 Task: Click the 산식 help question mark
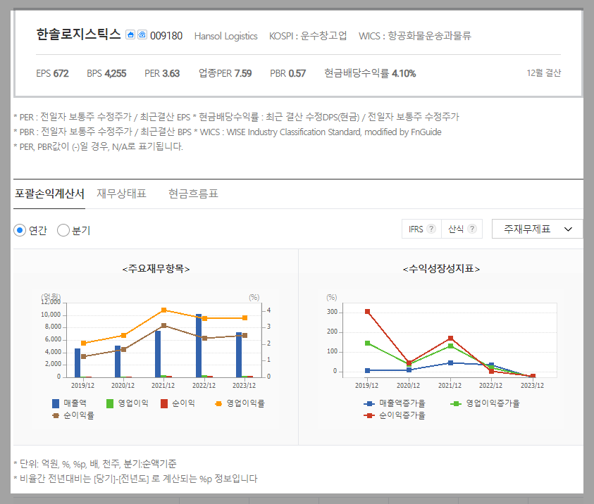472,229
